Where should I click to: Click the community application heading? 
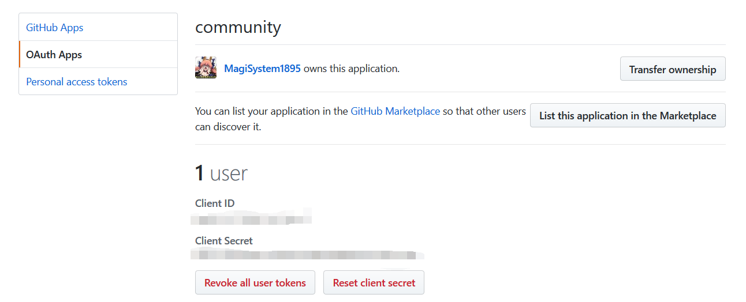coord(238,27)
